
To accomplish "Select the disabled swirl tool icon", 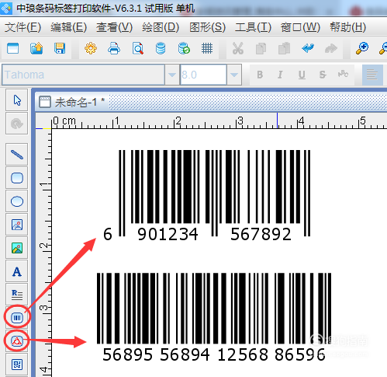I will (x=17, y=124).
